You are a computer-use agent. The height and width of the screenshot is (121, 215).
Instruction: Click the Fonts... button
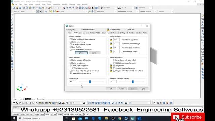(x=95, y=53)
